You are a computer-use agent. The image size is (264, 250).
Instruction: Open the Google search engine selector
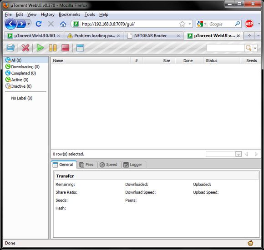coord(202,24)
